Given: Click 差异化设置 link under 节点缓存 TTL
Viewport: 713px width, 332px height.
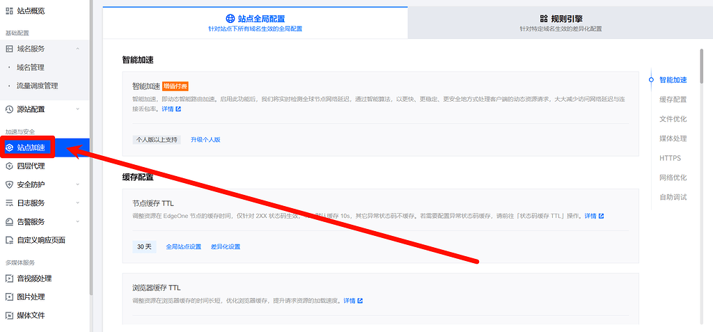Looking at the screenshot, I should click(225, 247).
